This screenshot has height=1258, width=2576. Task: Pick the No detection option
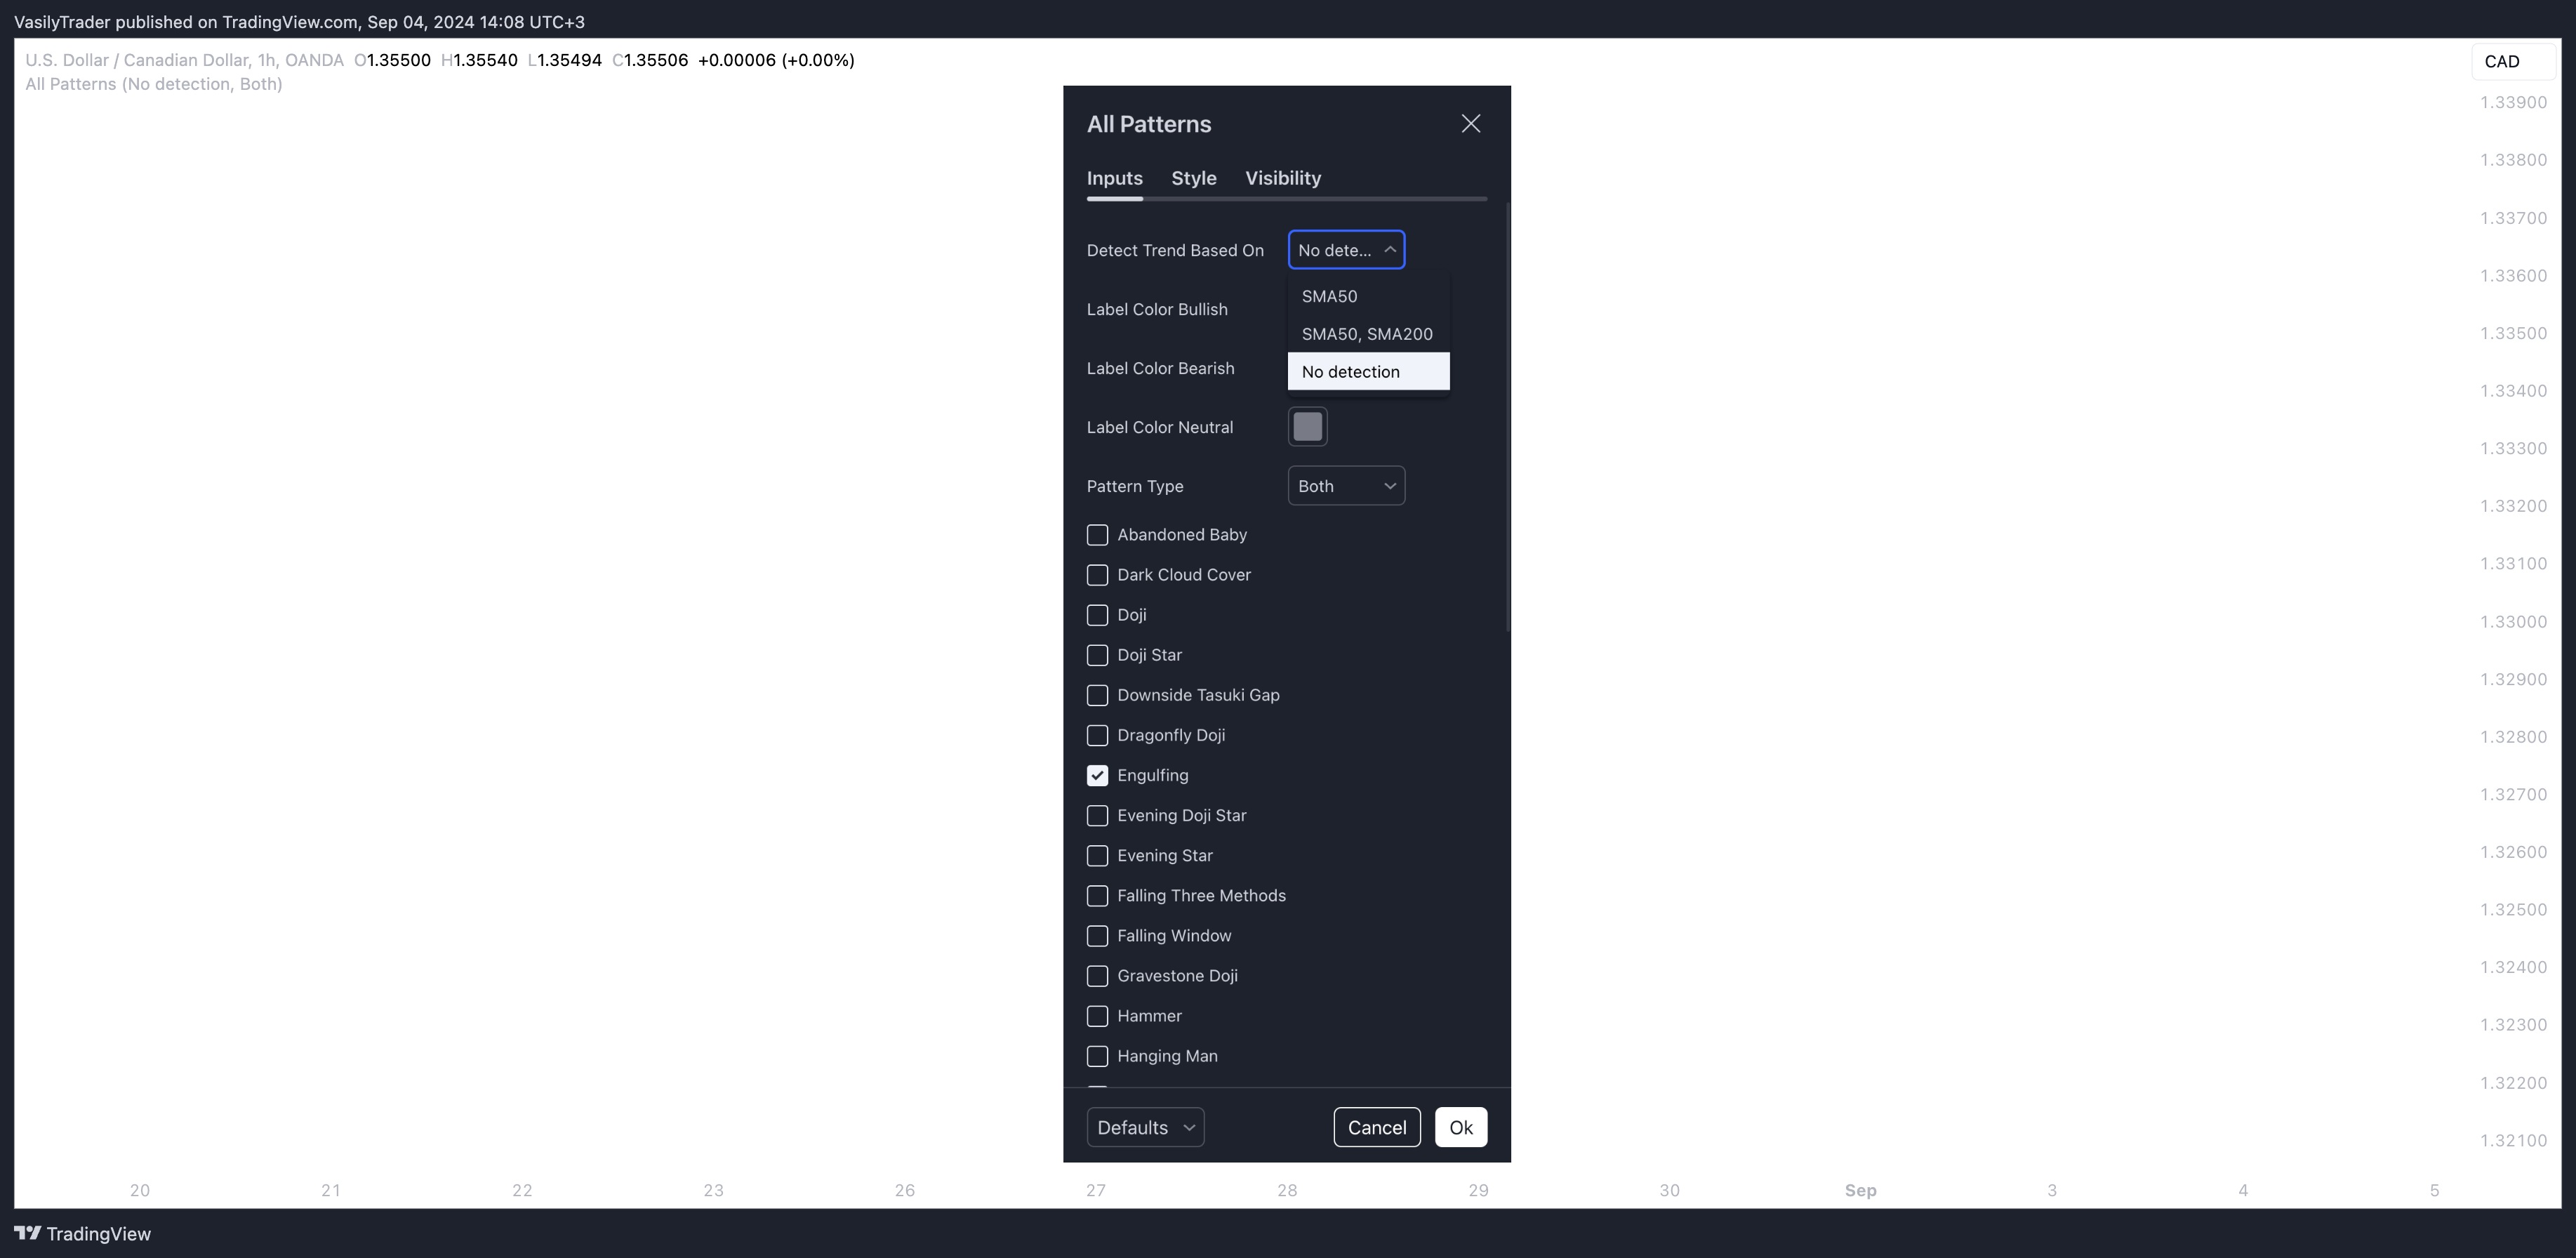pyautogui.click(x=1368, y=371)
